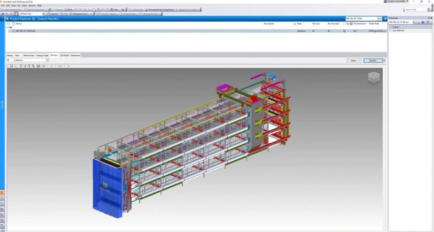This screenshot has height=232, width=434.
Task: Open the Help menu
Action: [39, 6]
